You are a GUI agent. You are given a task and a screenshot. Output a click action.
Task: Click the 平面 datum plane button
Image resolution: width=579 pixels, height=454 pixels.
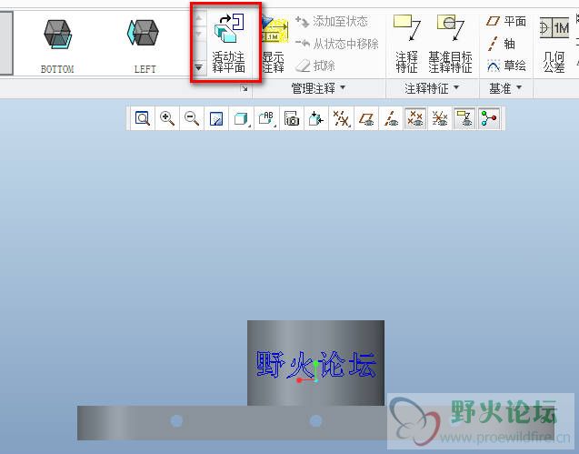point(506,22)
